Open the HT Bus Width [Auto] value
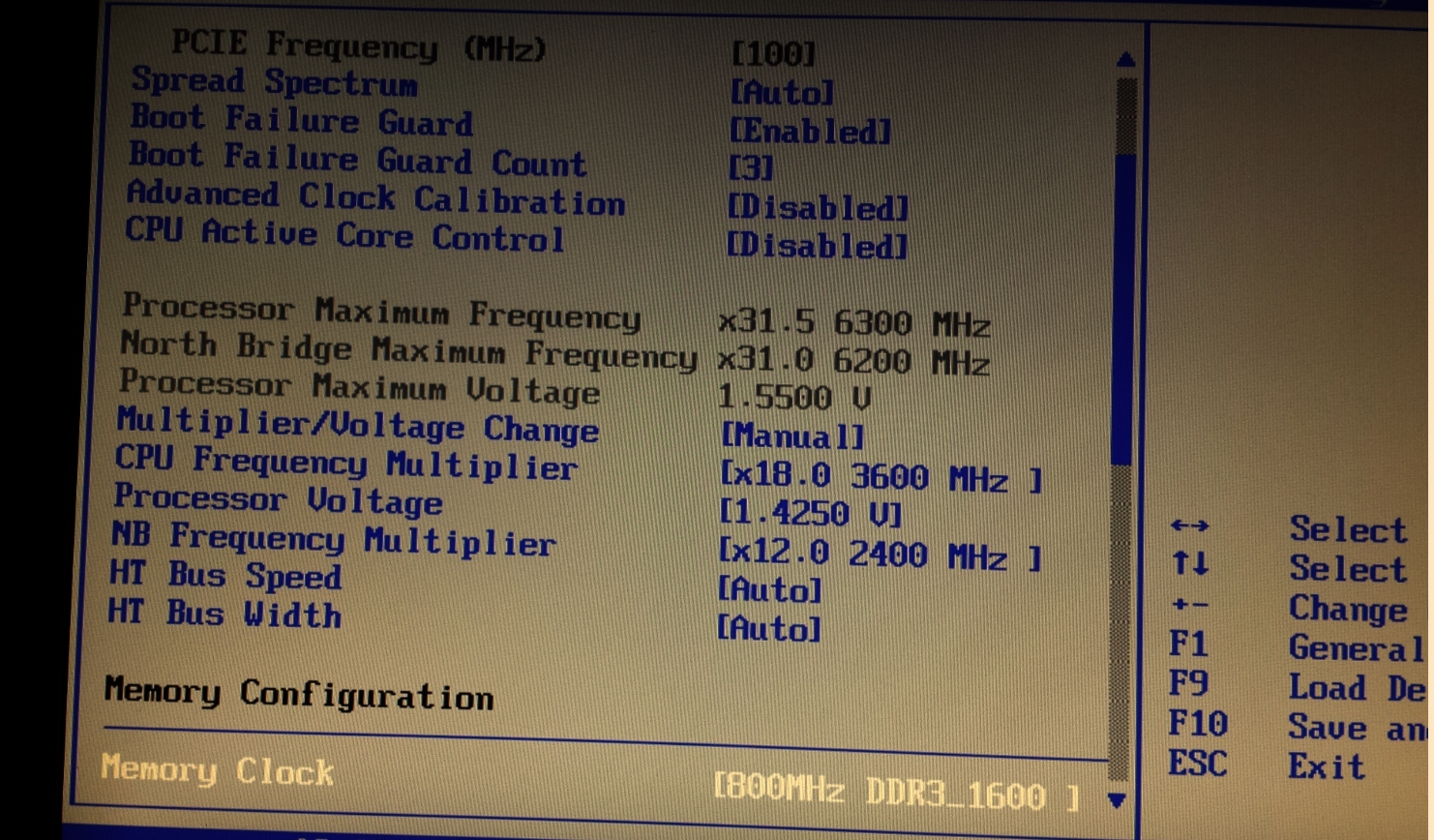 pos(768,629)
